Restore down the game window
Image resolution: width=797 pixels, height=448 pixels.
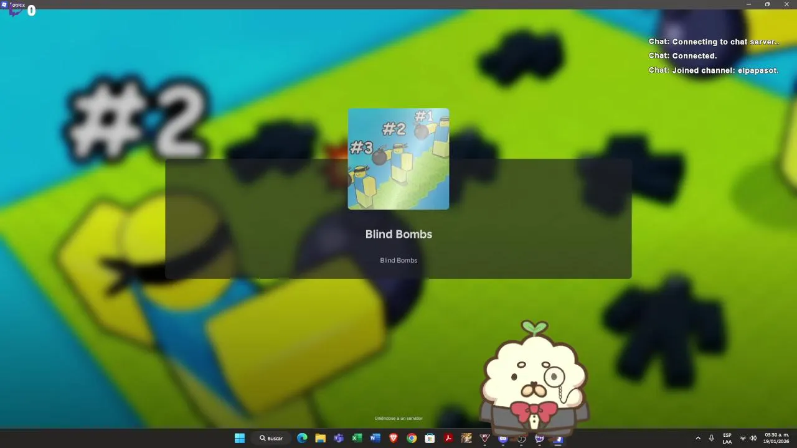767,4
